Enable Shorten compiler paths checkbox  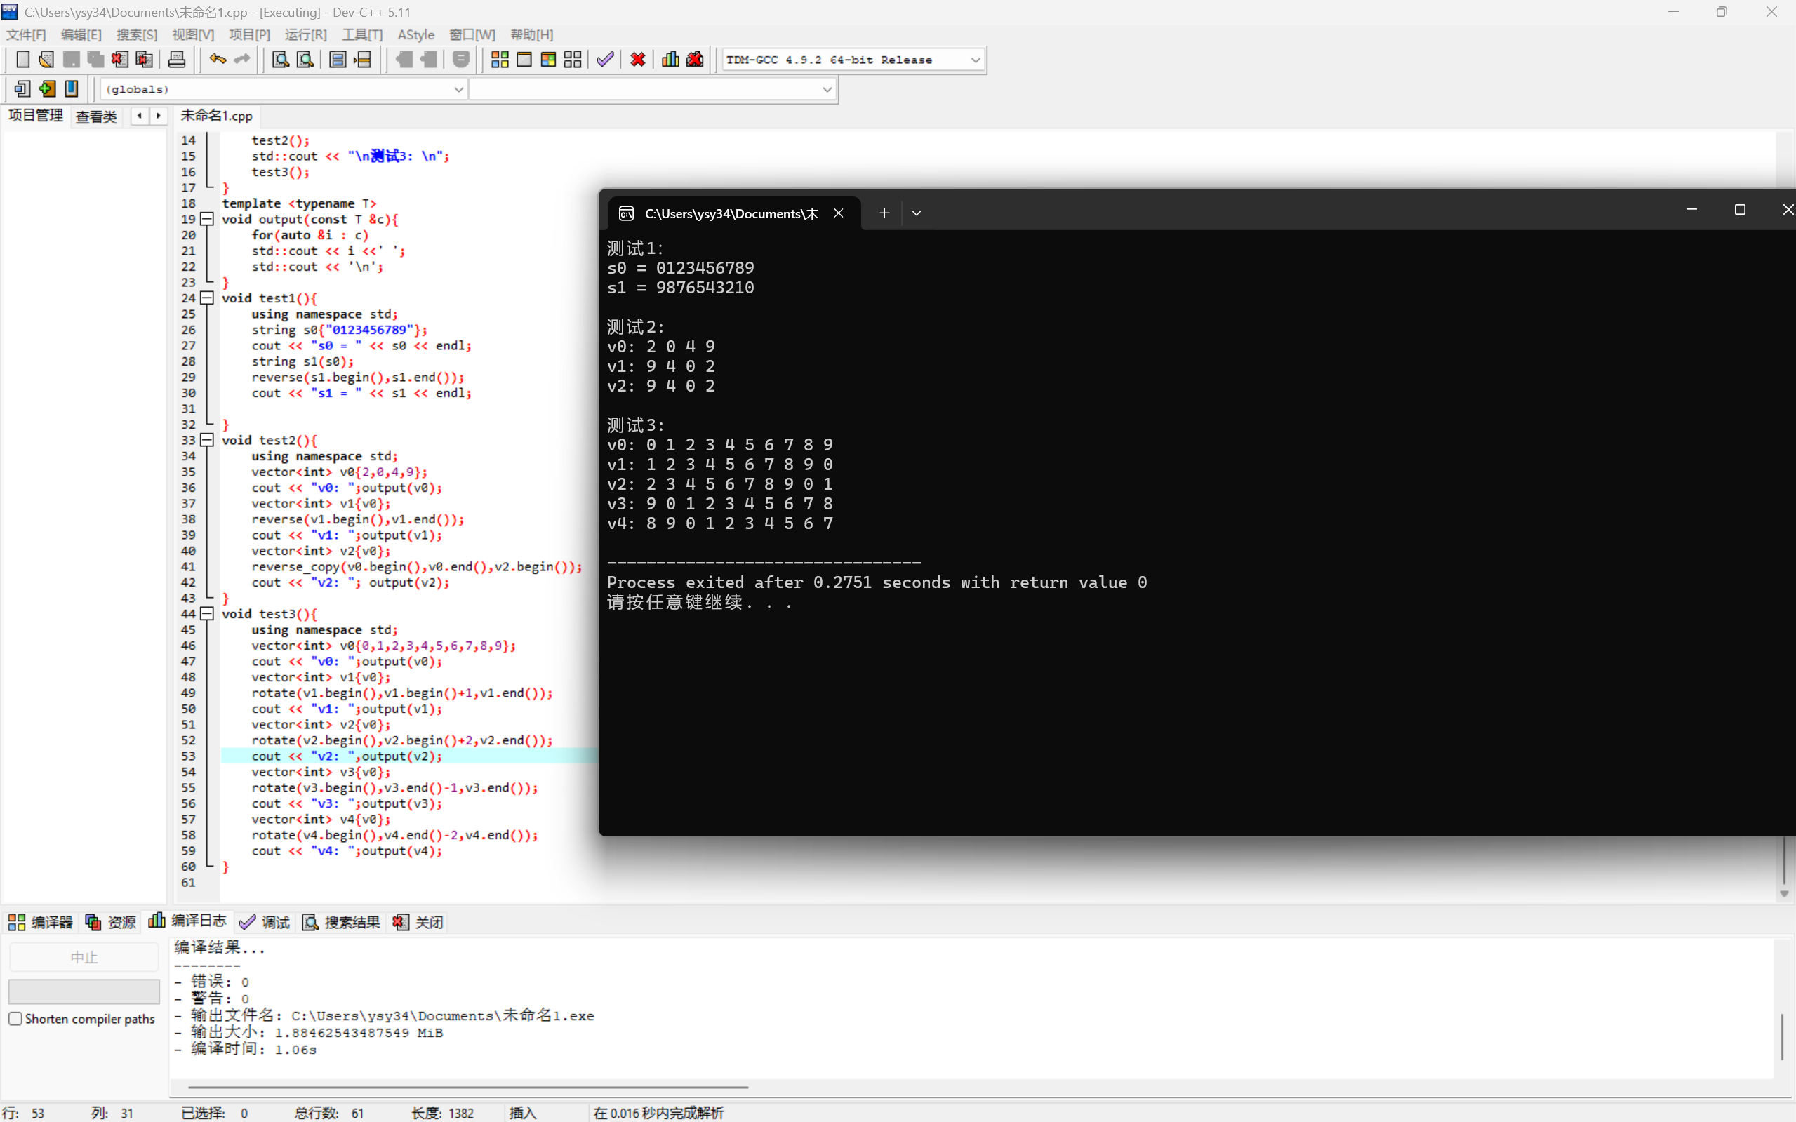tap(15, 1019)
